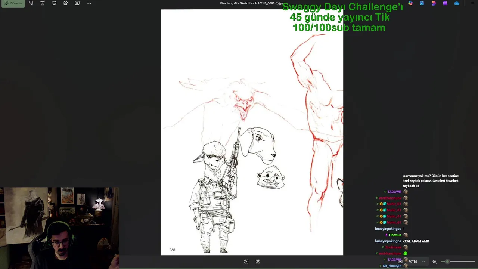478x269 pixels.
Task: Click username huseyinpskingps beside 'KRAL ADAM AMK'
Action: (x=388, y=241)
